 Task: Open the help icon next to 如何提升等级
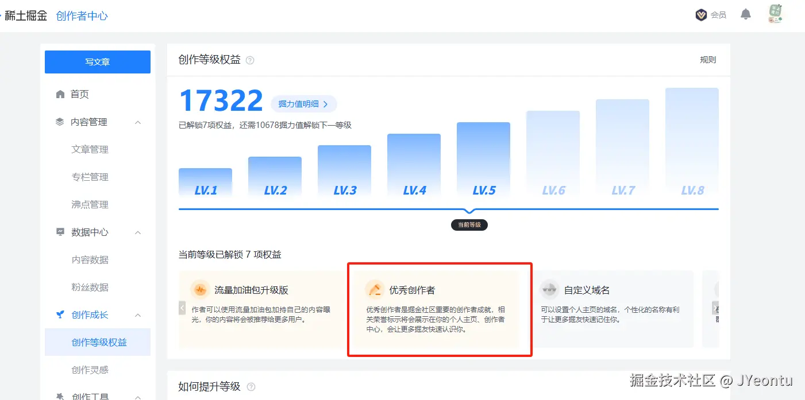[251, 387]
